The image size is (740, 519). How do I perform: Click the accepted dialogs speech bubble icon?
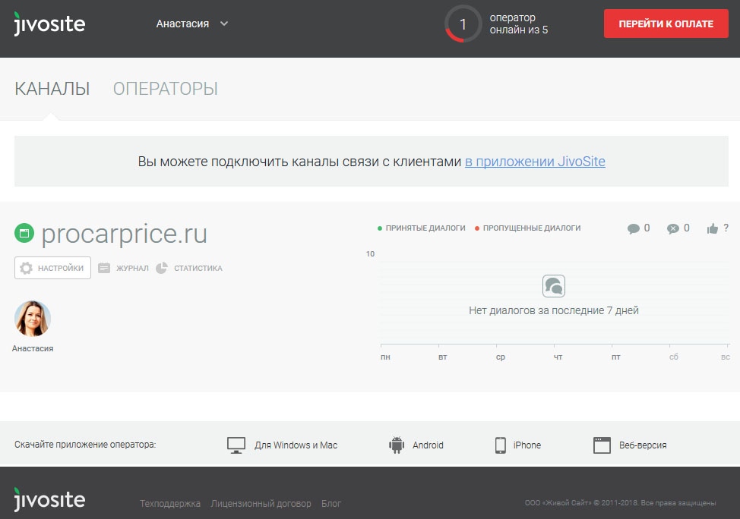click(634, 228)
